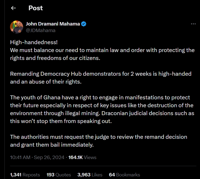The image size is (200, 179).
Task: See the 3,963 Likes list
Action: 90,175
